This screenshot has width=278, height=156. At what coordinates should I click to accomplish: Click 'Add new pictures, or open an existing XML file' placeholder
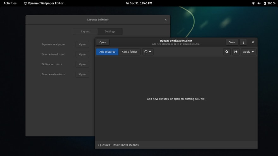tap(176, 99)
